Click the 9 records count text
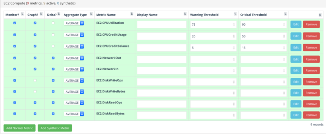Viewport: 326px width, 134px height. point(317,125)
